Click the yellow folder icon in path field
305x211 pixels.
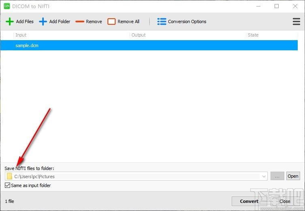click(x=9, y=177)
